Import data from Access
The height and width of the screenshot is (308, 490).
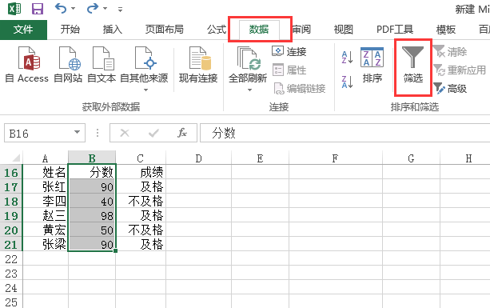coord(27,65)
